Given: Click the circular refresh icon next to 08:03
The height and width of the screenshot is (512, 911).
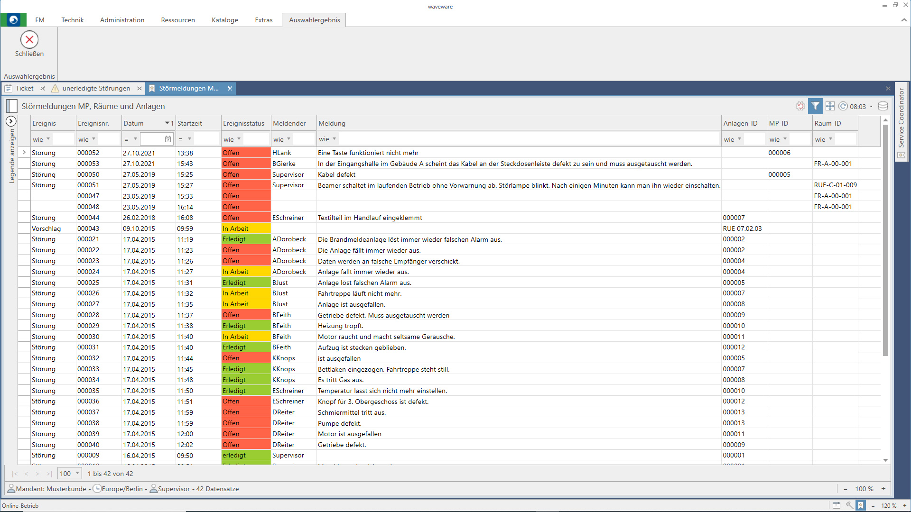Looking at the screenshot, I should [x=843, y=106].
